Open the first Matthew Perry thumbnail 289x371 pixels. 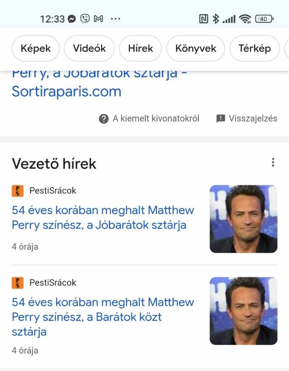[243, 219]
